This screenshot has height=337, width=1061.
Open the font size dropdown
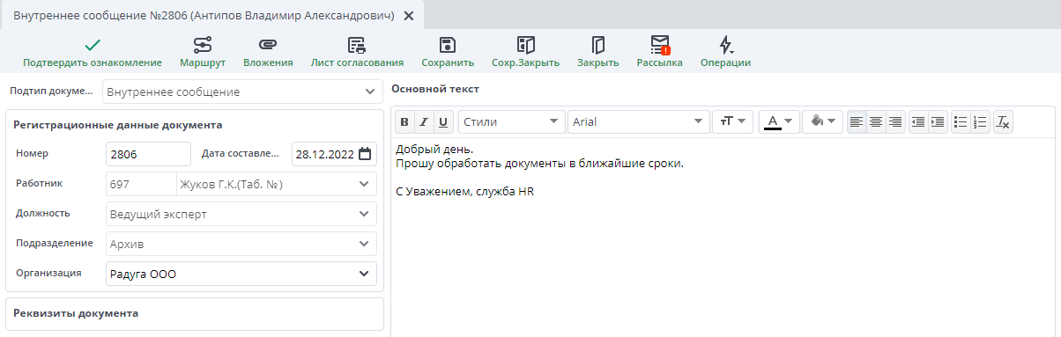click(x=733, y=122)
